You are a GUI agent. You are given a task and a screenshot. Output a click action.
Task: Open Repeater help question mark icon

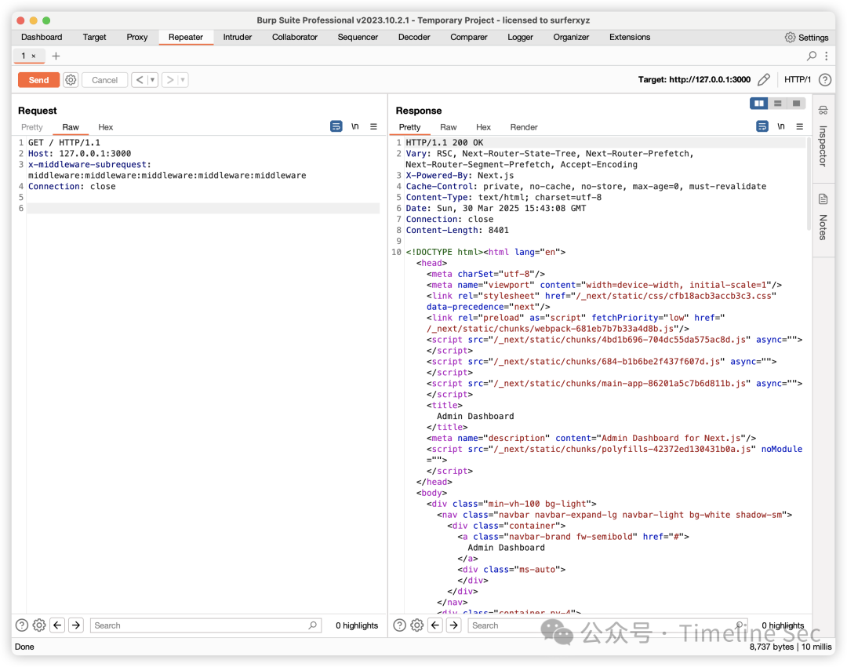tap(824, 80)
